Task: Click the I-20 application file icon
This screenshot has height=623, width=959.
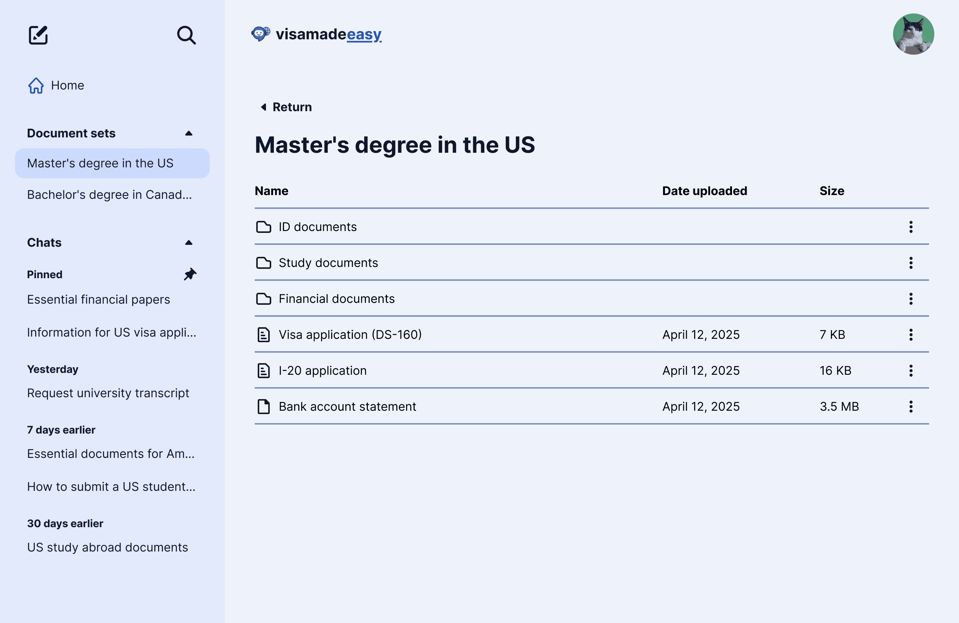Action: (263, 371)
